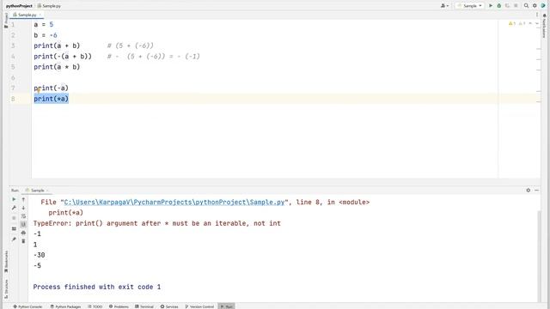Click console output value -30
Image resolution: width=550 pixels, height=309 pixels.
(x=39, y=255)
